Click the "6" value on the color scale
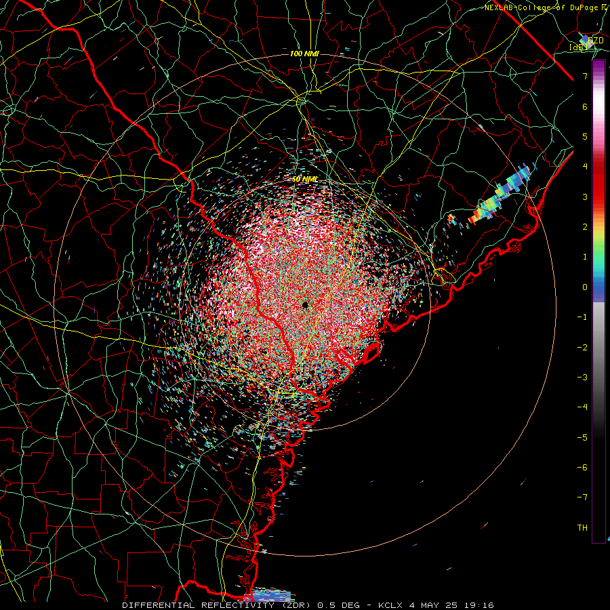 (x=585, y=106)
